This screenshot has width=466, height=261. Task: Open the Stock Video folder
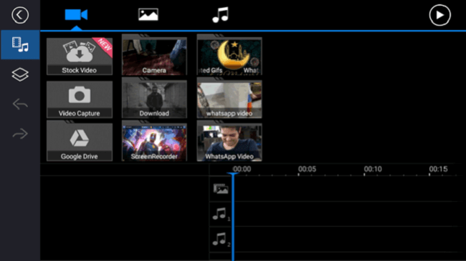tap(80, 56)
